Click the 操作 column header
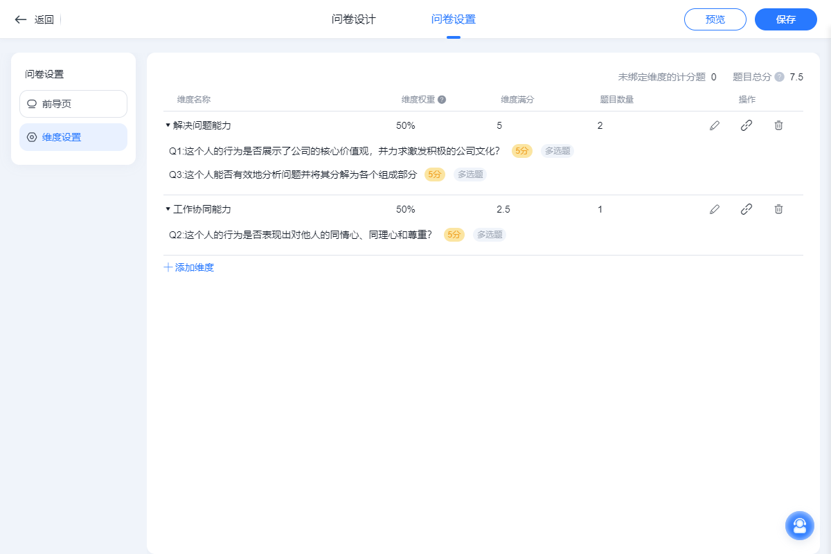Viewport: 831px width, 554px height. [747, 100]
